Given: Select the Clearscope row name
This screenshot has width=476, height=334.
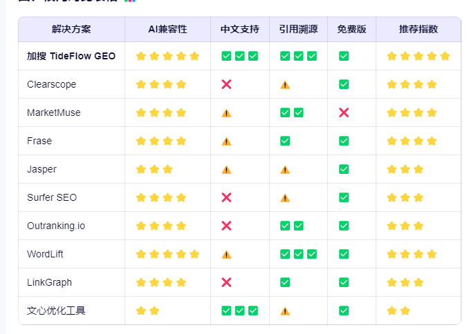Looking at the screenshot, I should (52, 84).
